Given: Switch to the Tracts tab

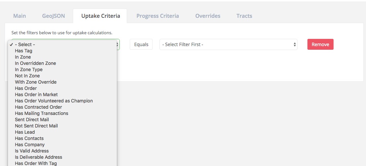Looking at the screenshot, I should [244, 16].
